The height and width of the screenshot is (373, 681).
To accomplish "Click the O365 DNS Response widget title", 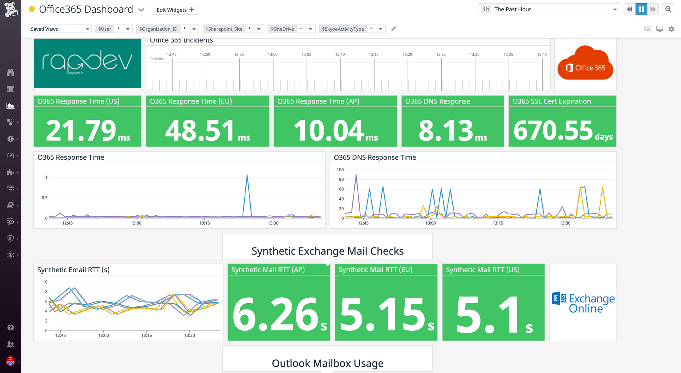I will coord(438,101).
